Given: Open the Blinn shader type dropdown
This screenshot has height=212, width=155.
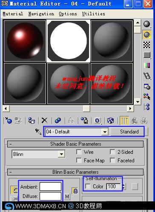Looking at the screenshot, I should click(62, 154).
